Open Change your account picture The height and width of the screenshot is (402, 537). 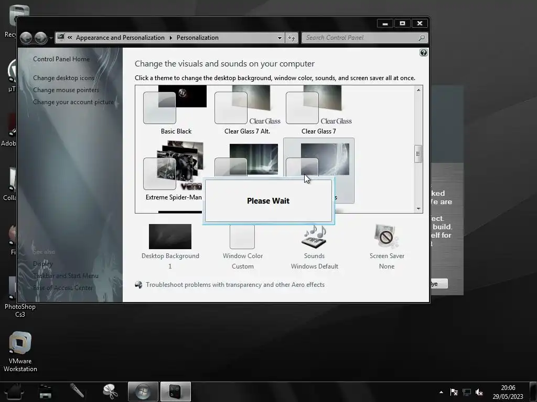point(73,102)
